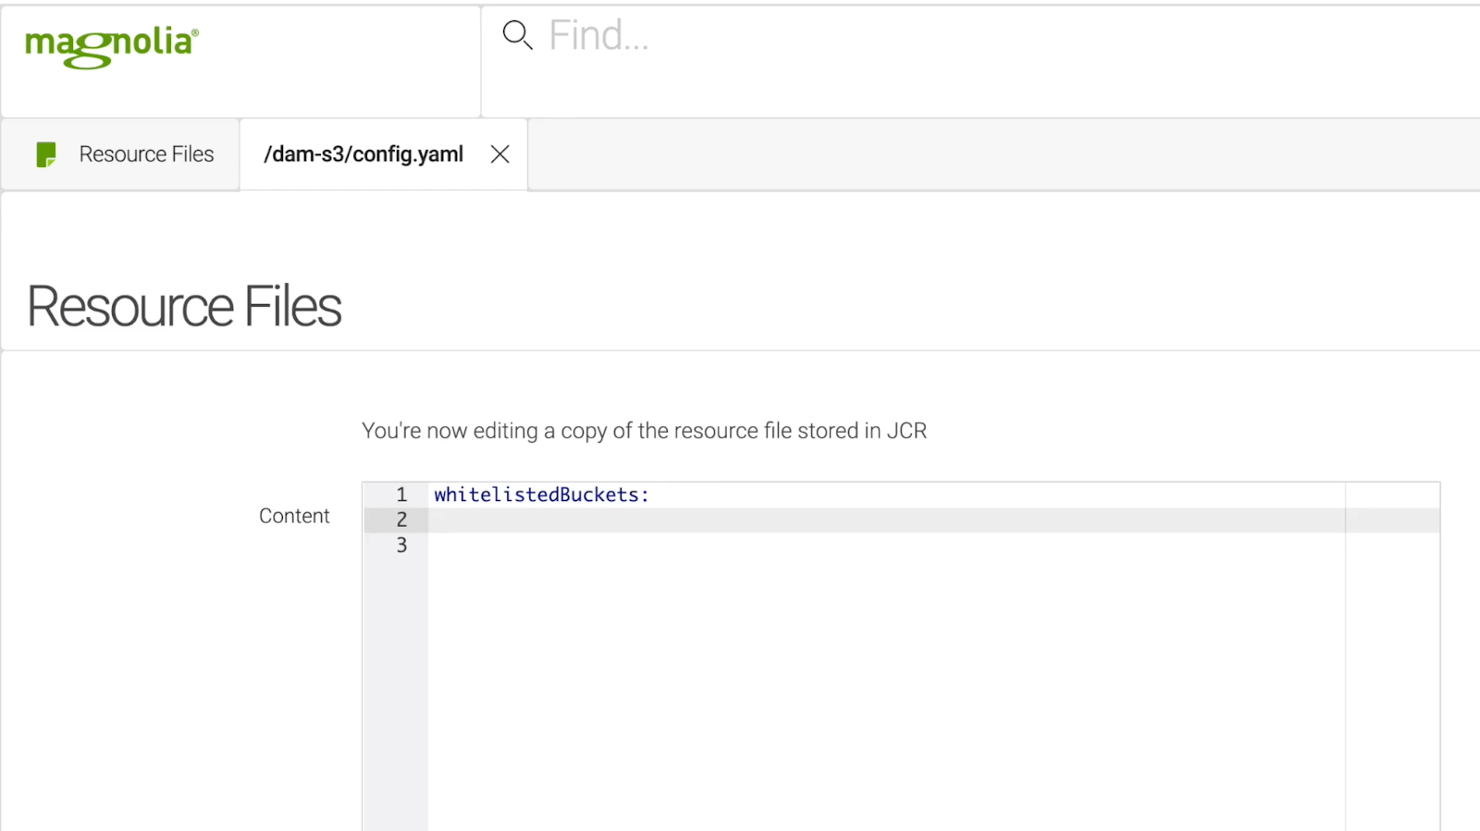
Task: Focus the Find... search field
Action: pyautogui.click(x=832, y=36)
